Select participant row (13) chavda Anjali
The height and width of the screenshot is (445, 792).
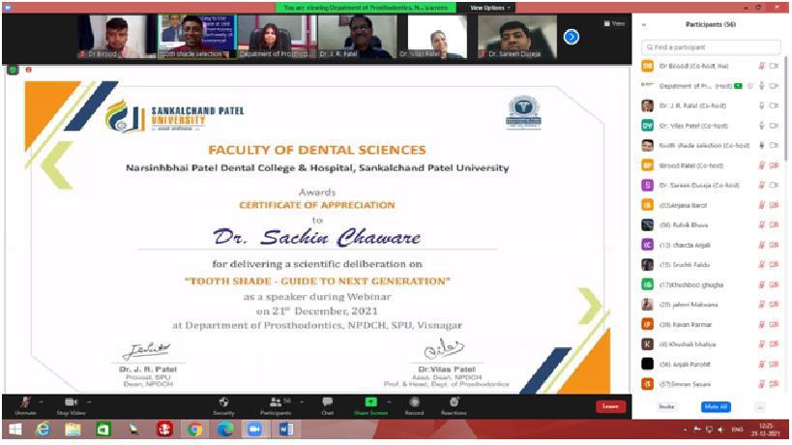click(x=710, y=245)
